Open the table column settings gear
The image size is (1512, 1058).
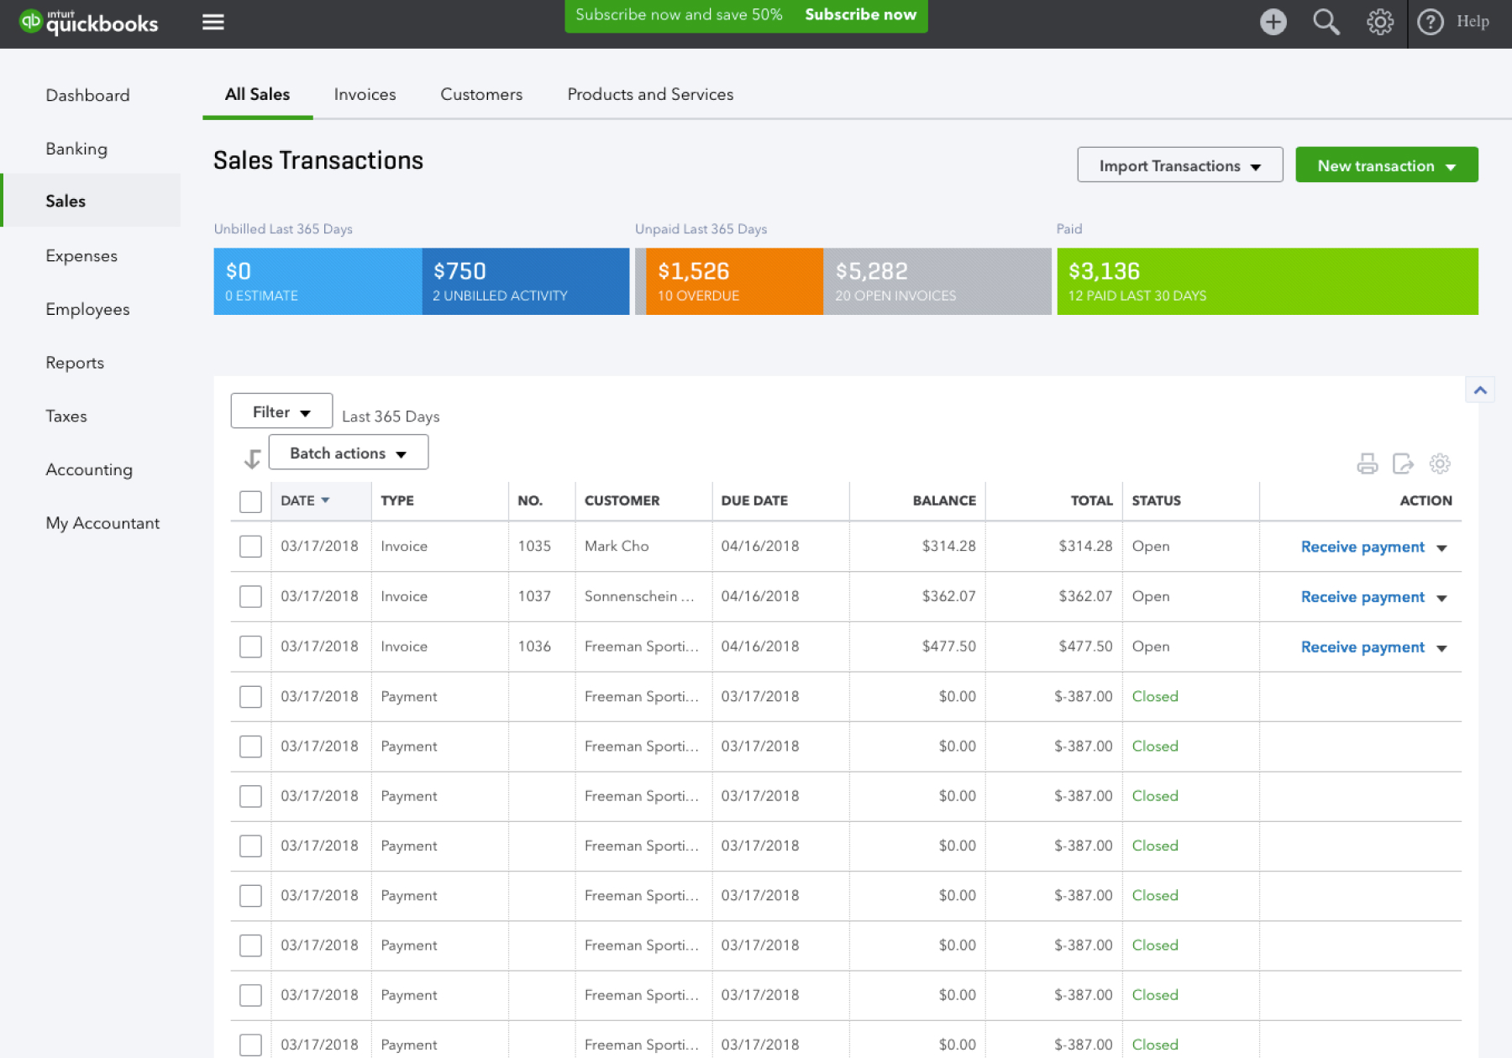coord(1440,463)
